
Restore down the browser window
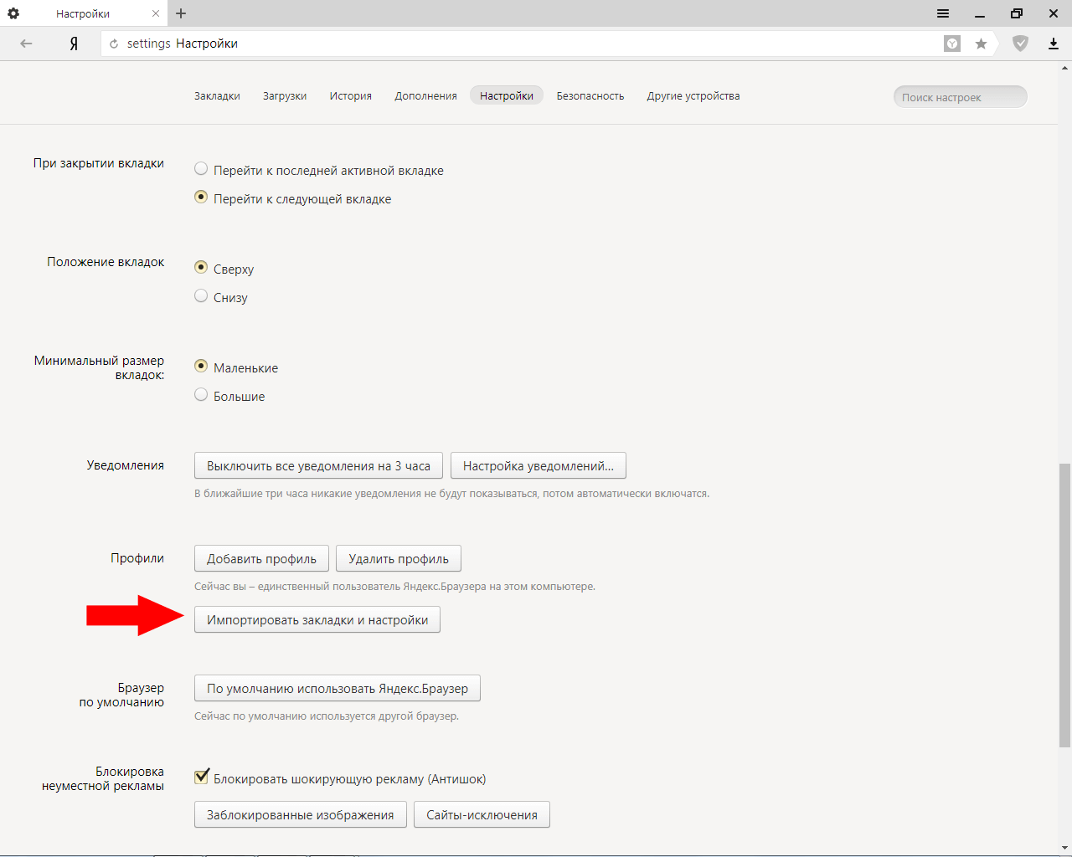click(1017, 13)
